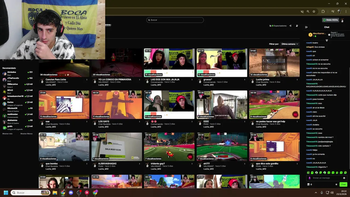The width and height of the screenshot is (350, 197).
Task: Open Discord from the taskbar
Action: tap(71, 193)
